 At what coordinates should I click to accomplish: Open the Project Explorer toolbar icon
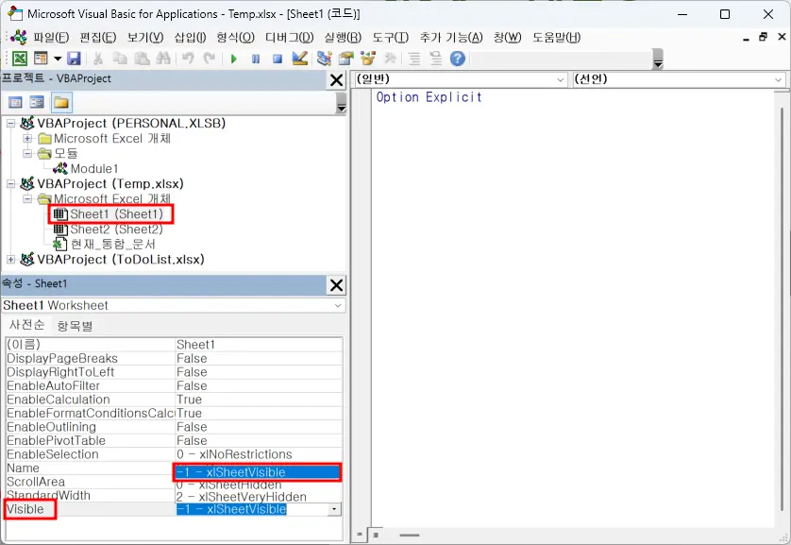[x=325, y=59]
